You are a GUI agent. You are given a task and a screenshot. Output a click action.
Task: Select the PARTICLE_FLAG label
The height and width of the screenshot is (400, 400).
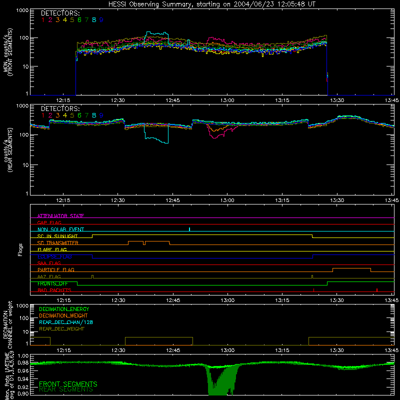click(56, 269)
